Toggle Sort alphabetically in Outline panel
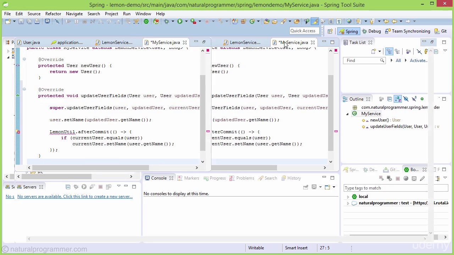454x255 pixels. click(398, 99)
